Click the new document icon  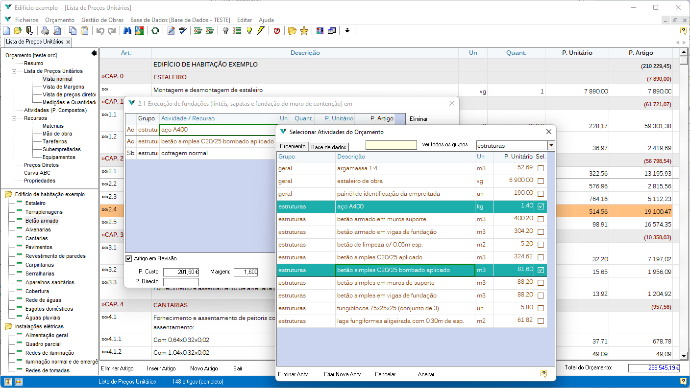coord(6,31)
